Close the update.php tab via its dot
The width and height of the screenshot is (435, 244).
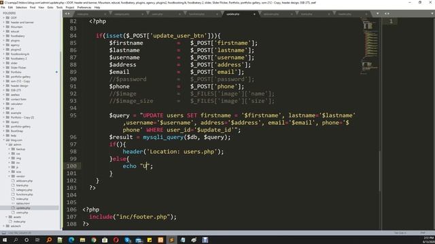254,14
